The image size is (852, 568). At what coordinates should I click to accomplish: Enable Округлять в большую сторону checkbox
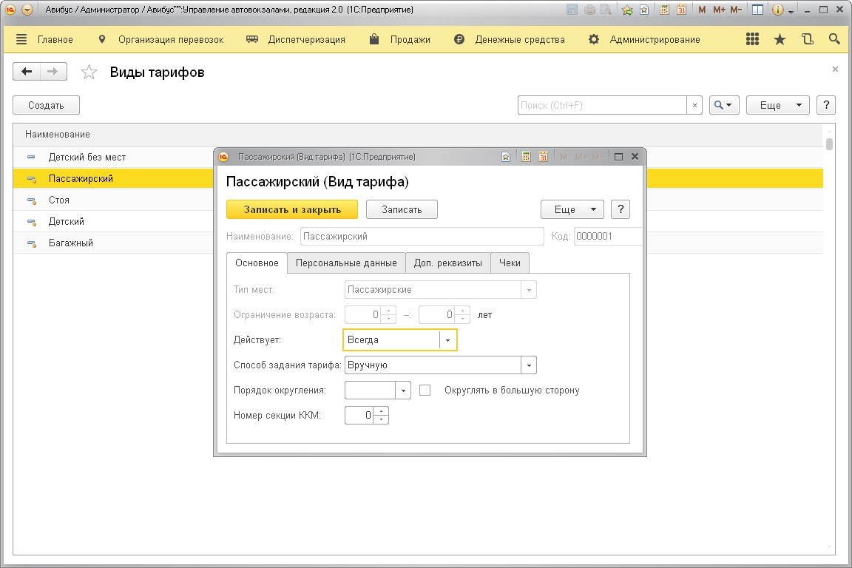(x=425, y=390)
